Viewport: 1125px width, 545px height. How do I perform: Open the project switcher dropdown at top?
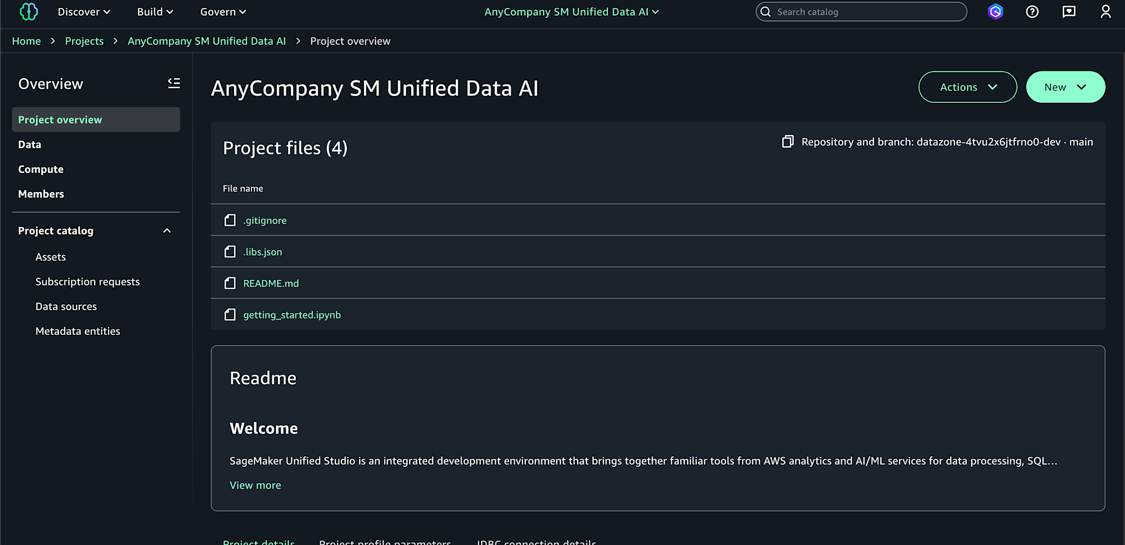coord(571,12)
